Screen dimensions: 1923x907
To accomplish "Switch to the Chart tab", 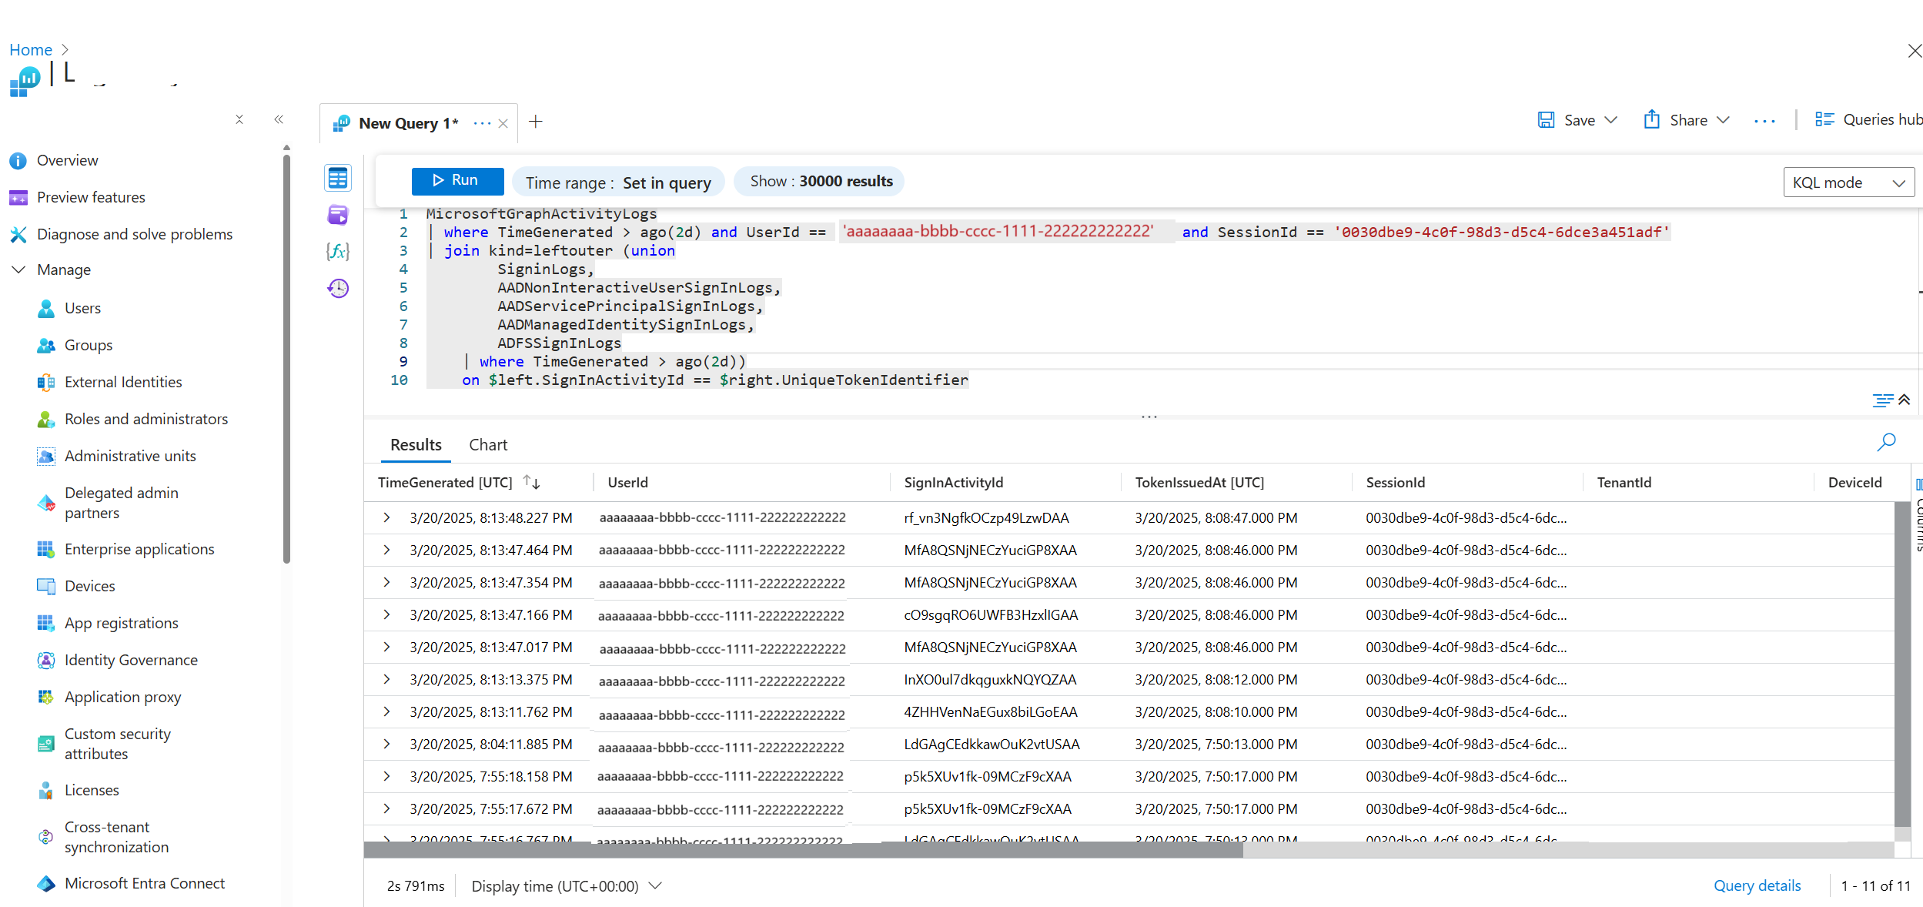I will [x=488, y=445].
